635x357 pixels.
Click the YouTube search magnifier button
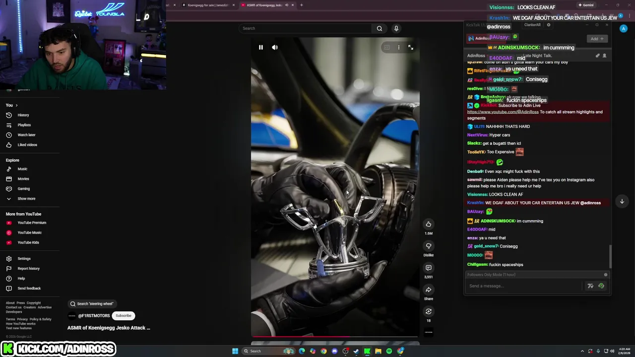[x=380, y=28]
